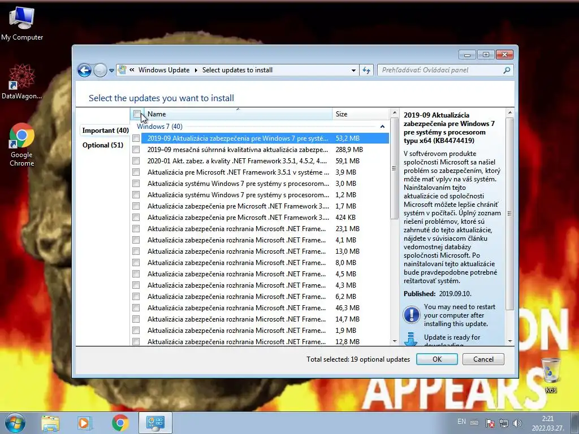Click the Control Panel taskbar button
The height and width of the screenshot is (434, 579).
(x=155, y=423)
